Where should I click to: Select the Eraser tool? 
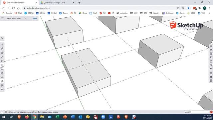coord(2,49)
